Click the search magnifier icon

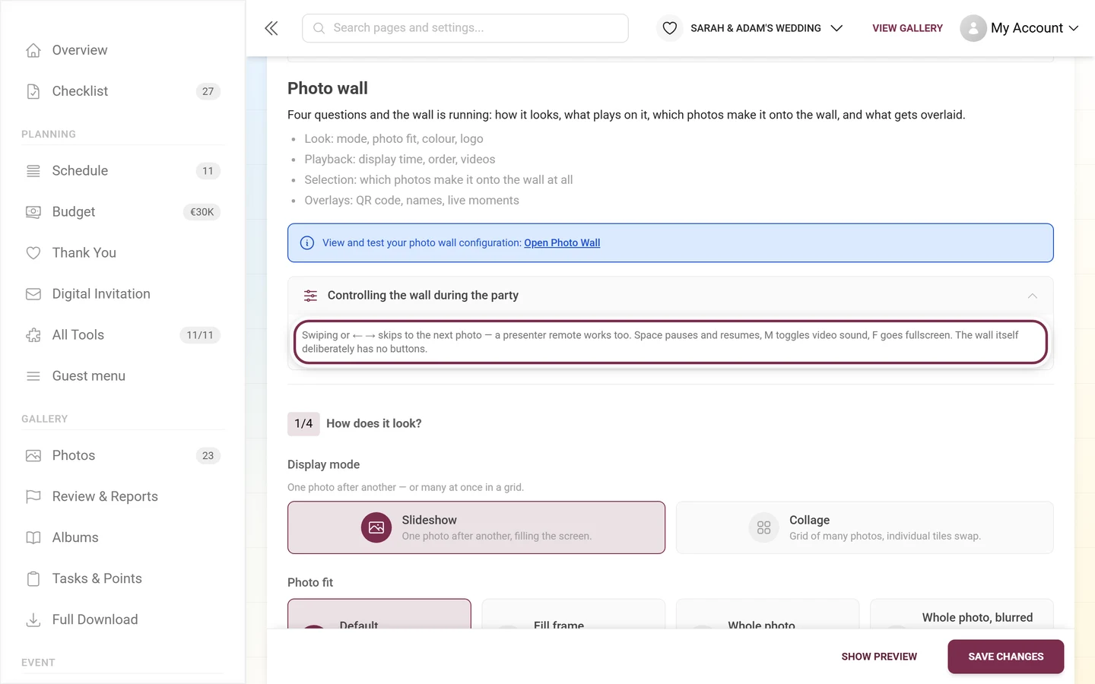tap(319, 28)
